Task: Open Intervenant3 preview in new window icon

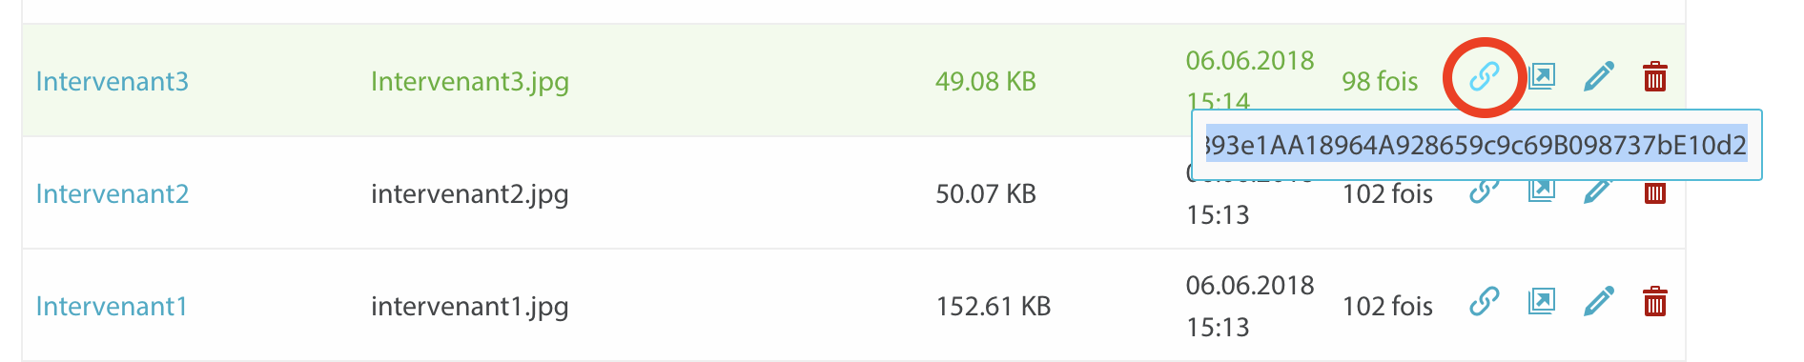Action: point(1542,76)
